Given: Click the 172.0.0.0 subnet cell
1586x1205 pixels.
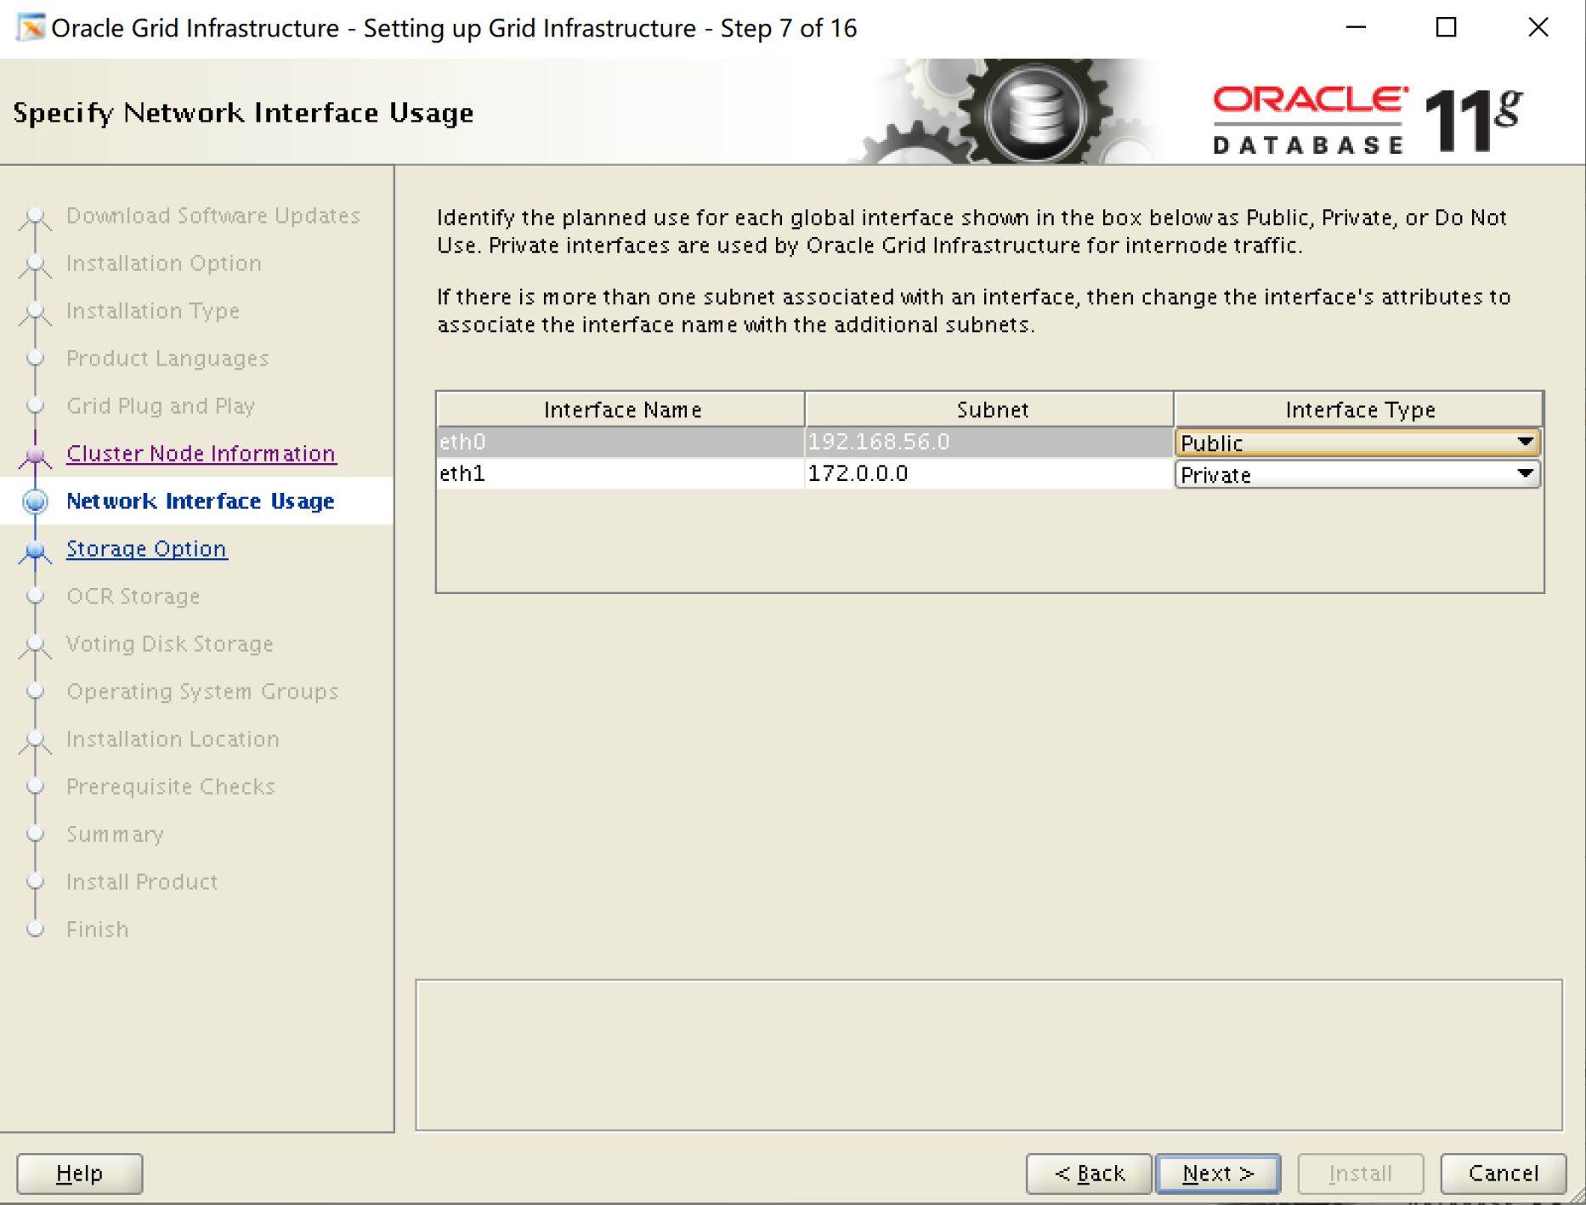Looking at the screenshot, I should click(989, 473).
